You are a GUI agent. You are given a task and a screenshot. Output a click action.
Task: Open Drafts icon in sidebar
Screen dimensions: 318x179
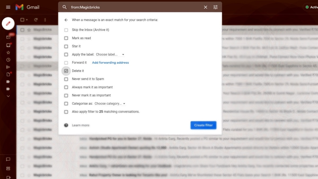tap(8, 75)
